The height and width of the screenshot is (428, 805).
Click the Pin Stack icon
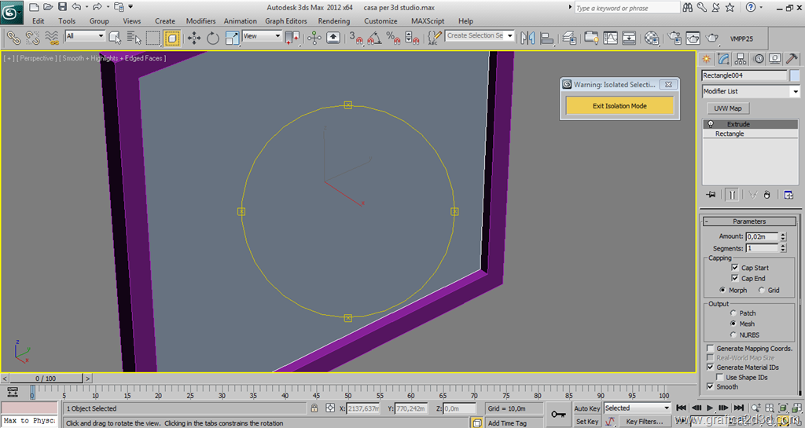click(x=711, y=194)
